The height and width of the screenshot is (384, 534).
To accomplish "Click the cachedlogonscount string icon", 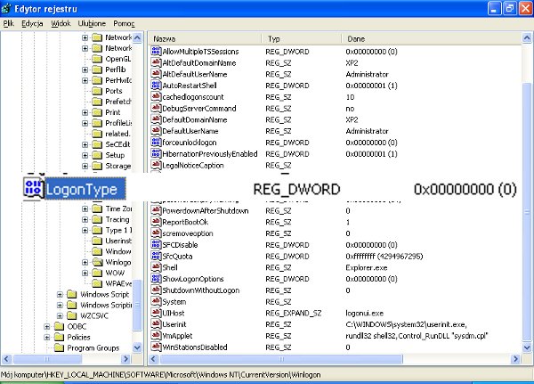I will pos(156,96).
